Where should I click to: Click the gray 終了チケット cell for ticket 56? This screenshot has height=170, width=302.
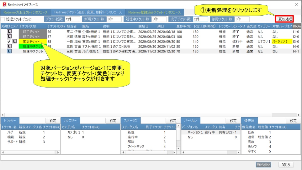(x=33, y=32)
